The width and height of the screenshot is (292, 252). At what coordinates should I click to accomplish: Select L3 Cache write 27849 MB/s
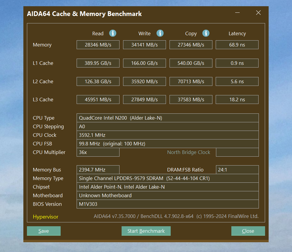click(x=144, y=99)
